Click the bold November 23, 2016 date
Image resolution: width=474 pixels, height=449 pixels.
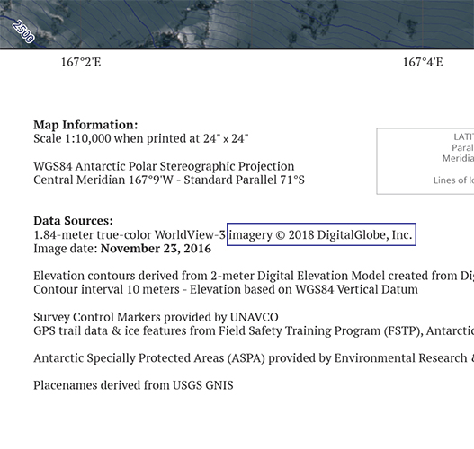pos(156,249)
